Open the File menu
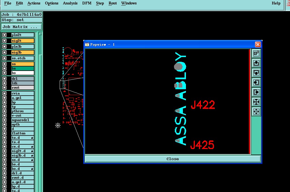The height and width of the screenshot is (192, 290). [x=7, y=3]
